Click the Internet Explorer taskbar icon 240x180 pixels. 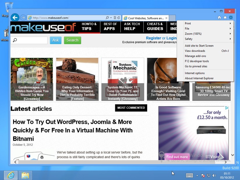click(x=11, y=175)
